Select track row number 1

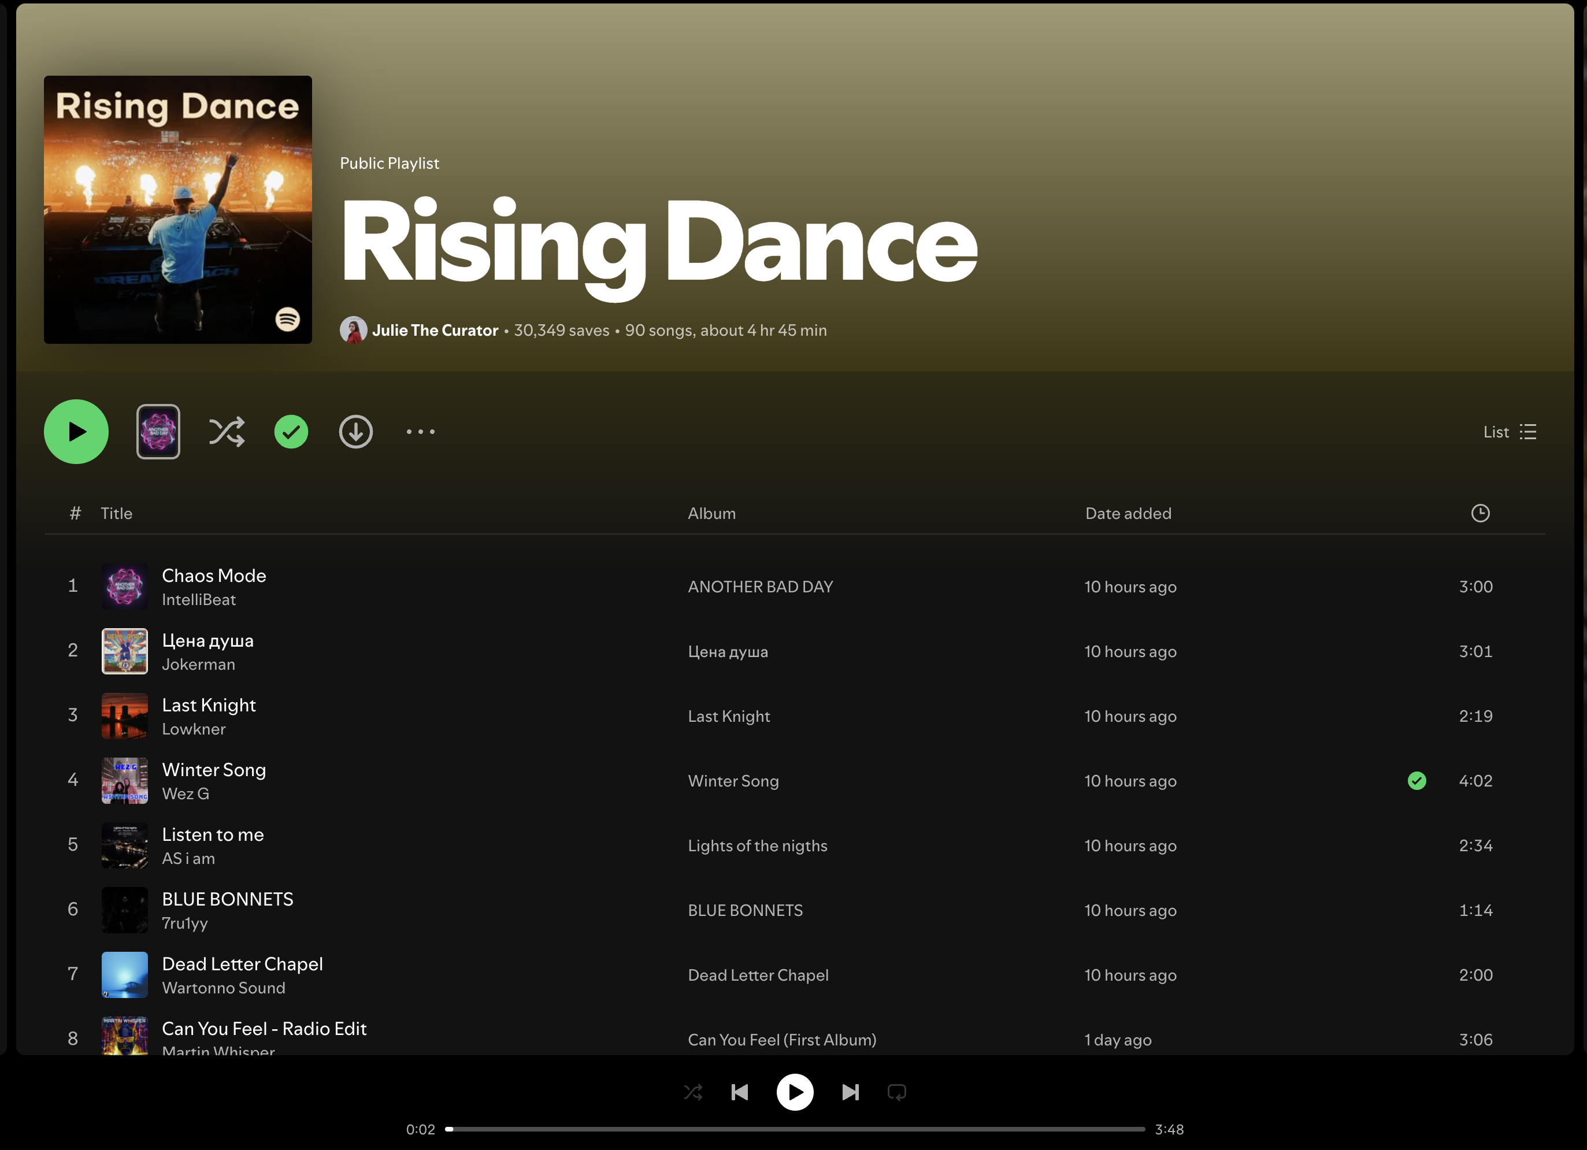(794, 586)
